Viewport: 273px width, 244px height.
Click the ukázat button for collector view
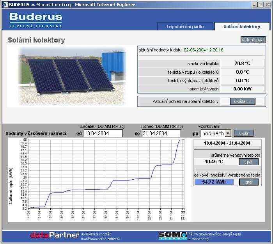click(x=243, y=101)
